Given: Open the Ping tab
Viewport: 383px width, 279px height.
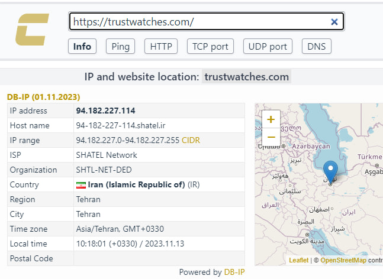Looking at the screenshot, I should tap(120, 46).
